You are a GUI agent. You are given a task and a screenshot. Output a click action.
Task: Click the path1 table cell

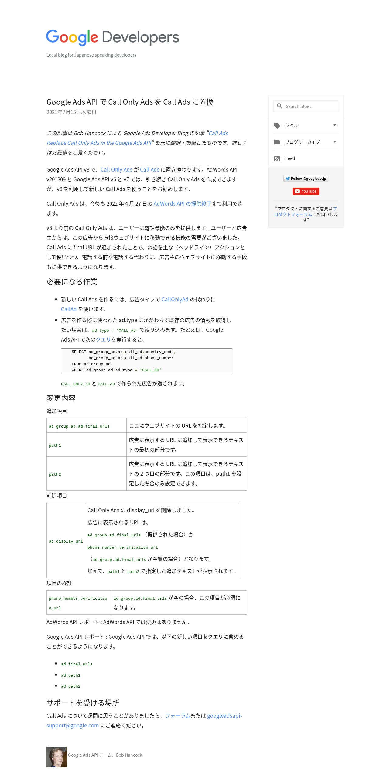pyautogui.click(x=87, y=445)
